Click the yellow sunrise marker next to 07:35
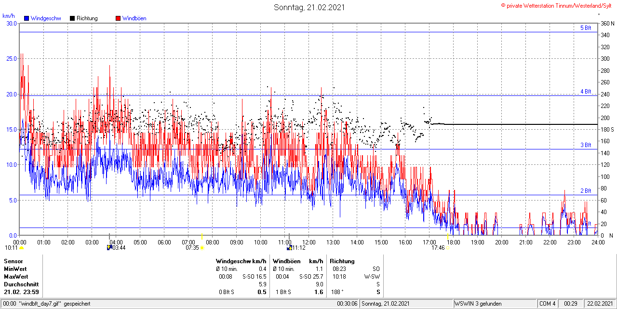The width and height of the screenshot is (617, 309). point(201,248)
